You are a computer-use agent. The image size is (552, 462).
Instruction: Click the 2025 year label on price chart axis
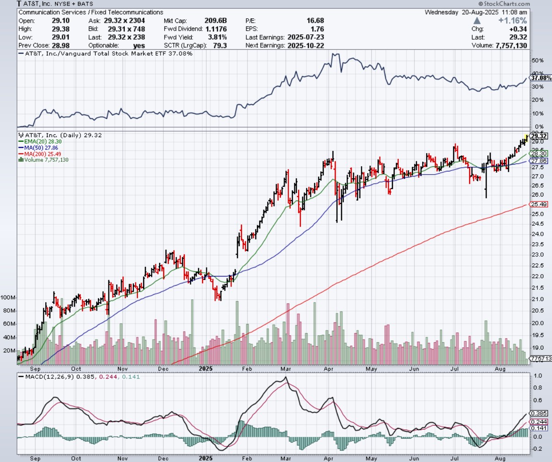(206, 369)
